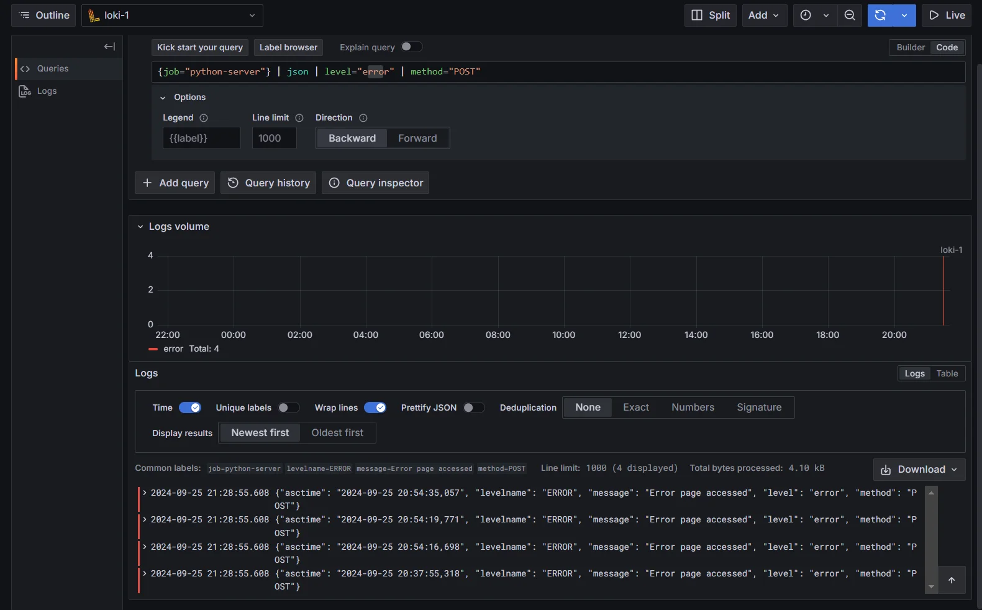
Task: Set deduplication to Signature
Action: (x=759, y=407)
